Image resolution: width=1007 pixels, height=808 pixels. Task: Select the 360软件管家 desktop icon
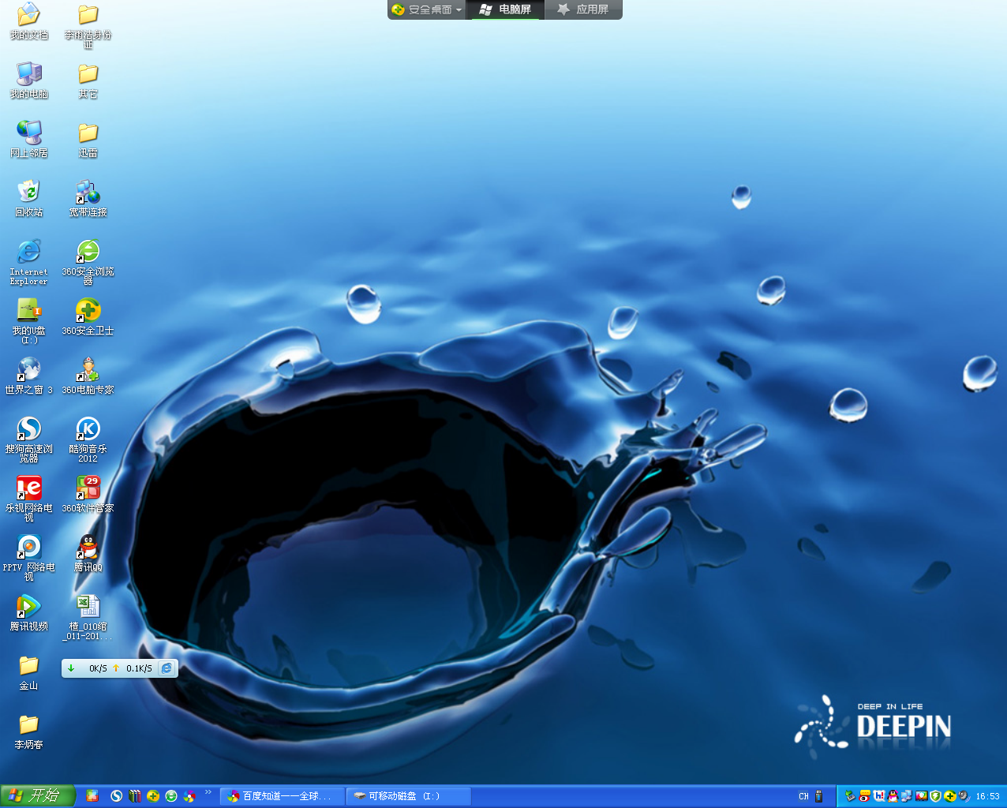click(88, 488)
